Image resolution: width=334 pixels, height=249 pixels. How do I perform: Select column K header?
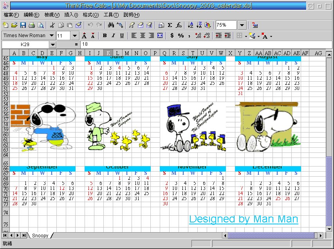(108, 53)
